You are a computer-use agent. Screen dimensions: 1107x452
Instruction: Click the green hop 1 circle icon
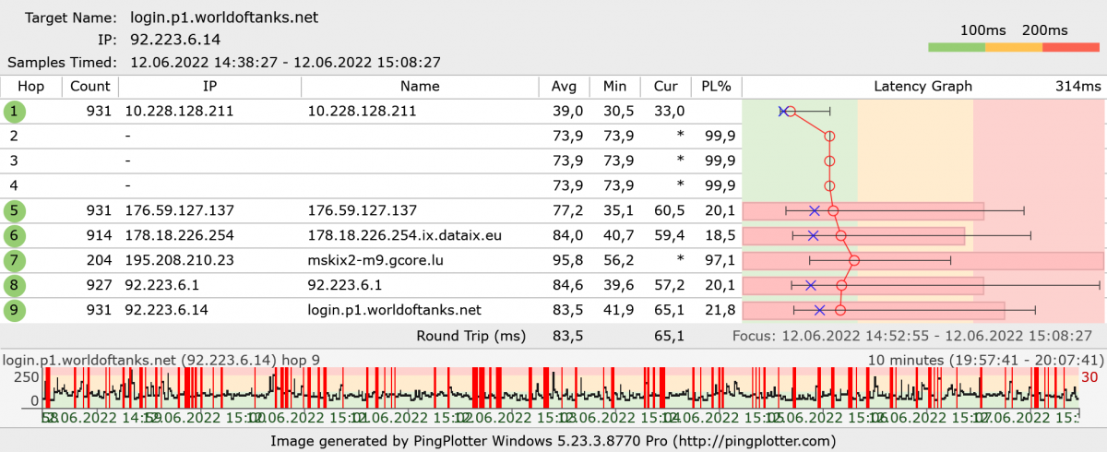pyautogui.click(x=15, y=112)
